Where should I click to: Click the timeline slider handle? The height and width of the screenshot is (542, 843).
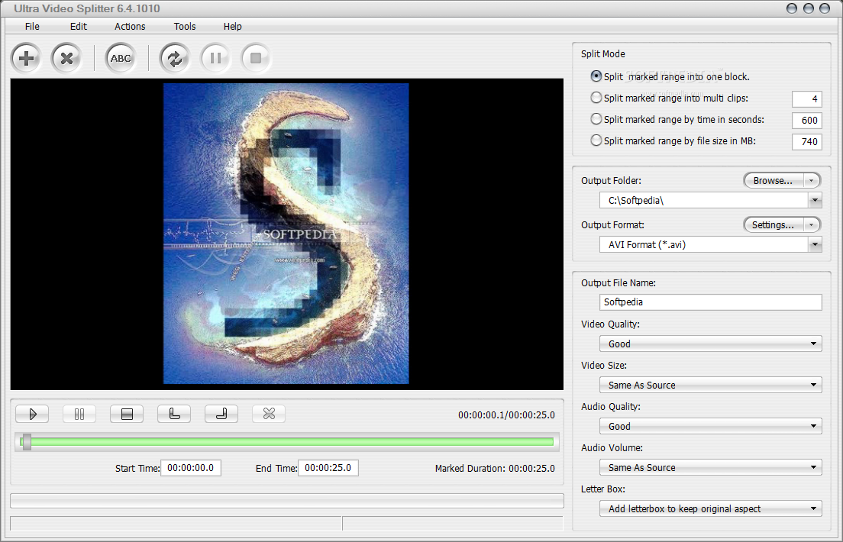(x=27, y=442)
